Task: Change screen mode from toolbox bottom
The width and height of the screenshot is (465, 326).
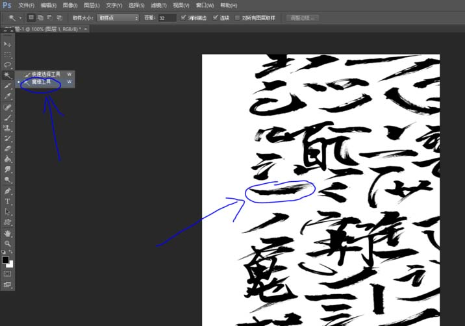Action: pos(7,284)
